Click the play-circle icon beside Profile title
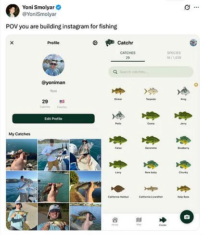This screenshot has height=235, width=203. pyautogui.click(x=95, y=43)
